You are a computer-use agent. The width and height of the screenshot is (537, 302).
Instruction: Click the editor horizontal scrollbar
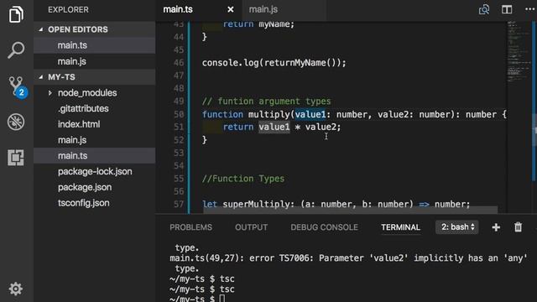(x=350, y=209)
